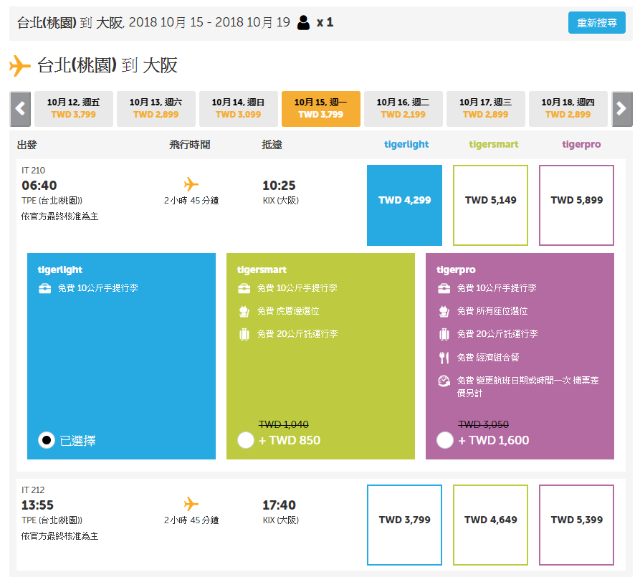Click the tigerpro column header
Viewport: 640px width, 577px height.
coord(581,145)
